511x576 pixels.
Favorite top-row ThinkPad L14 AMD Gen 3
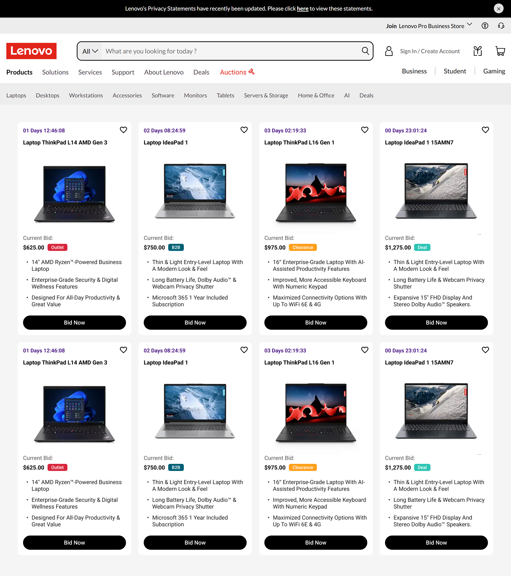123,130
